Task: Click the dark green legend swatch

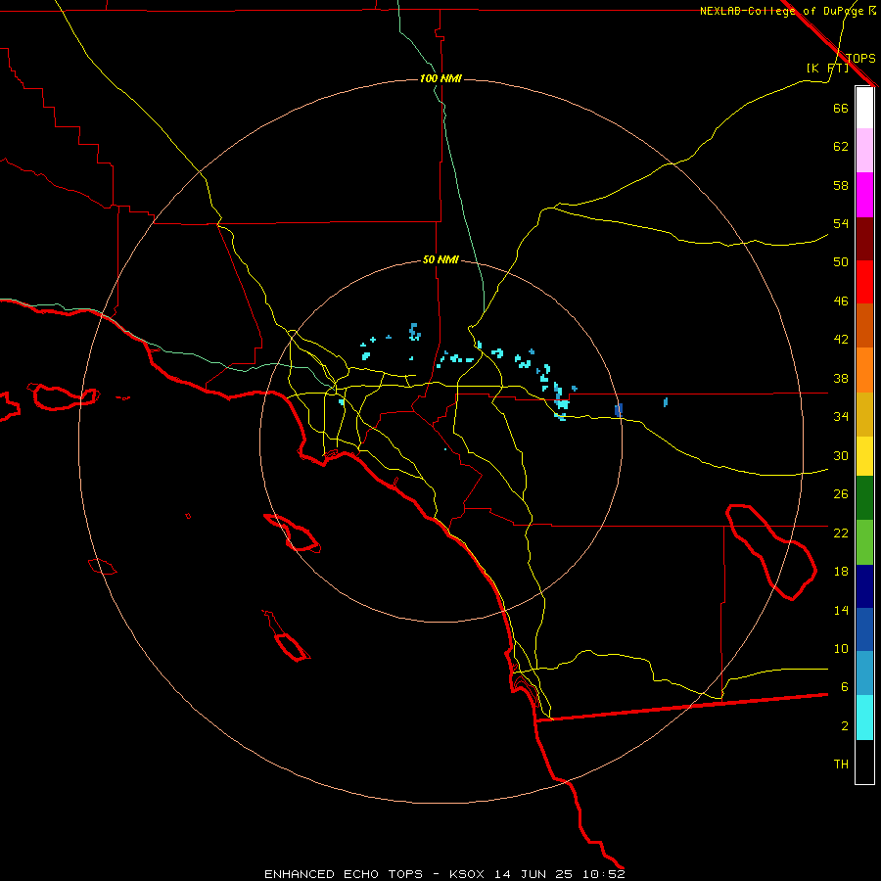Action: (x=864, y=498)
